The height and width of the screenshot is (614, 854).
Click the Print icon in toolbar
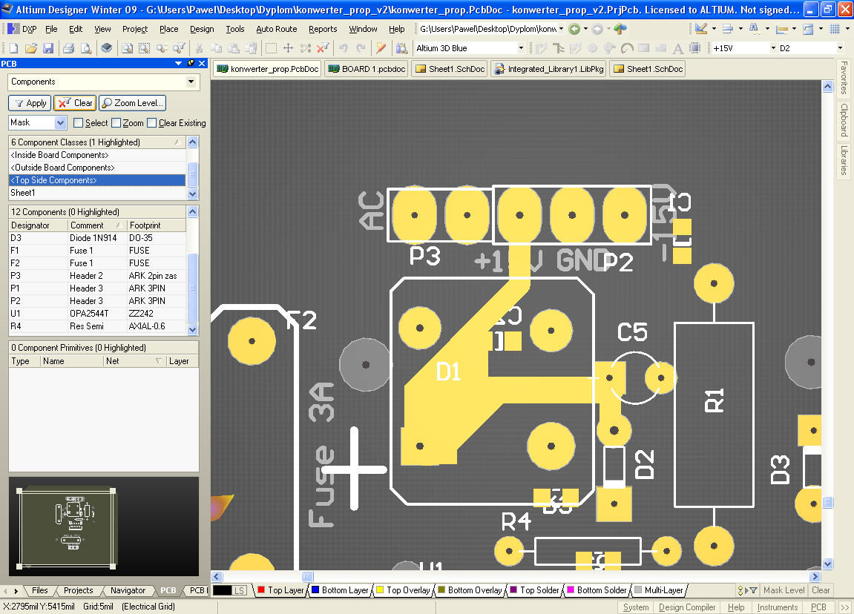click(68, 48)
